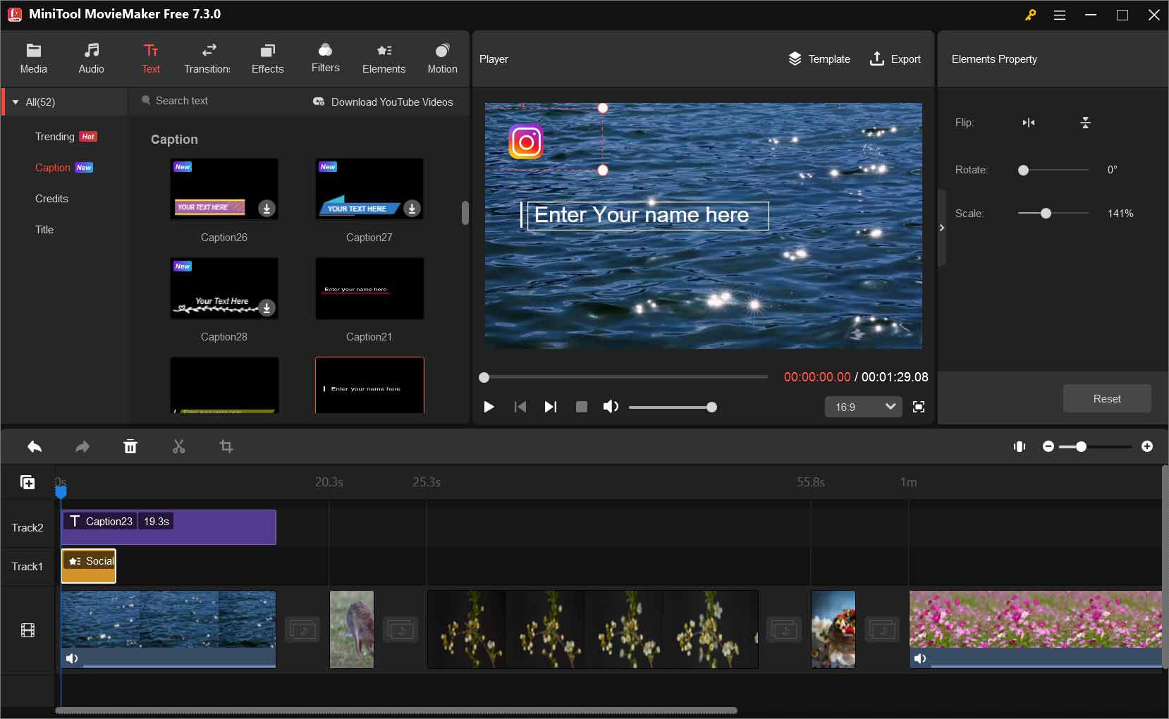This screenshot has height=719, width=1169.
Task: Mute the player volume
Action: pos(611,407)
